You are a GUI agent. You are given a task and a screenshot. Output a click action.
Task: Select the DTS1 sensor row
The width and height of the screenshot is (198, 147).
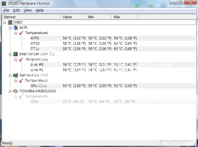pos(113,49)
